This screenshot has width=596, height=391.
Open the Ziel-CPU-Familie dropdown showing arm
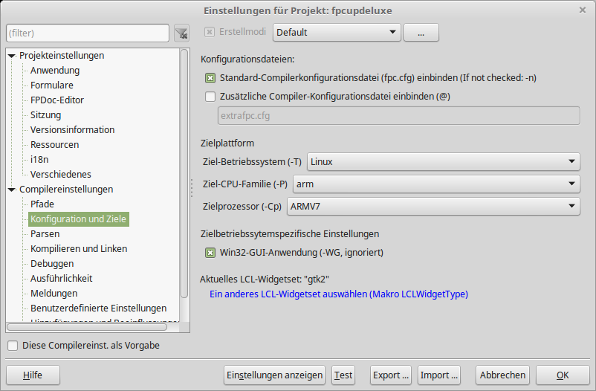pos(436,184)
